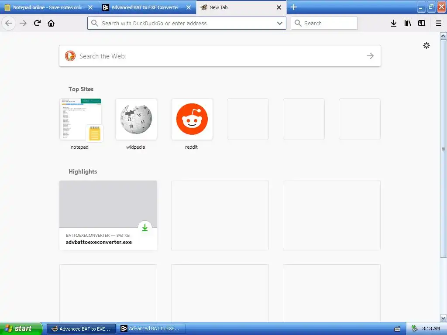The width and height of the screenshot is (447, 335).
Task: Open the reddit top site tile
Action: point(192,119)
